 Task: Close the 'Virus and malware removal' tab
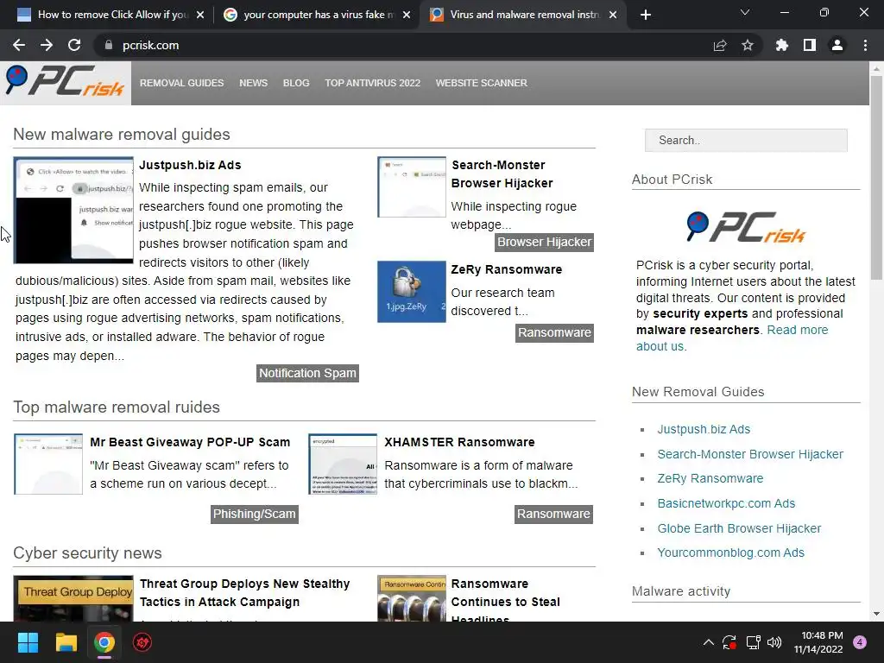coord(613,15)
